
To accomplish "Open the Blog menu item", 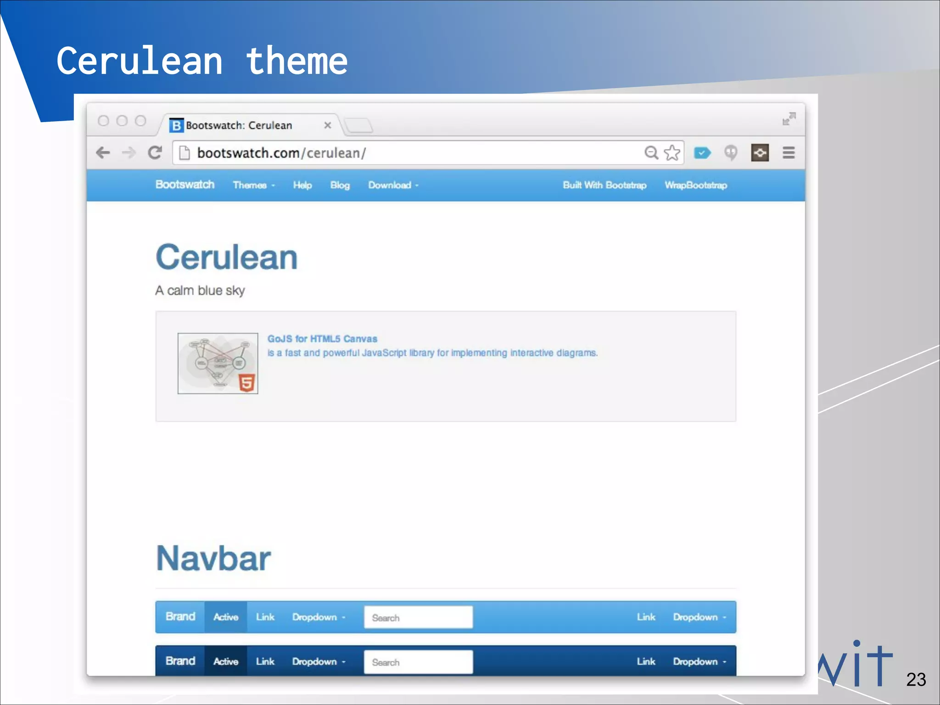I will pyautogui.click(x=340, y=185).
